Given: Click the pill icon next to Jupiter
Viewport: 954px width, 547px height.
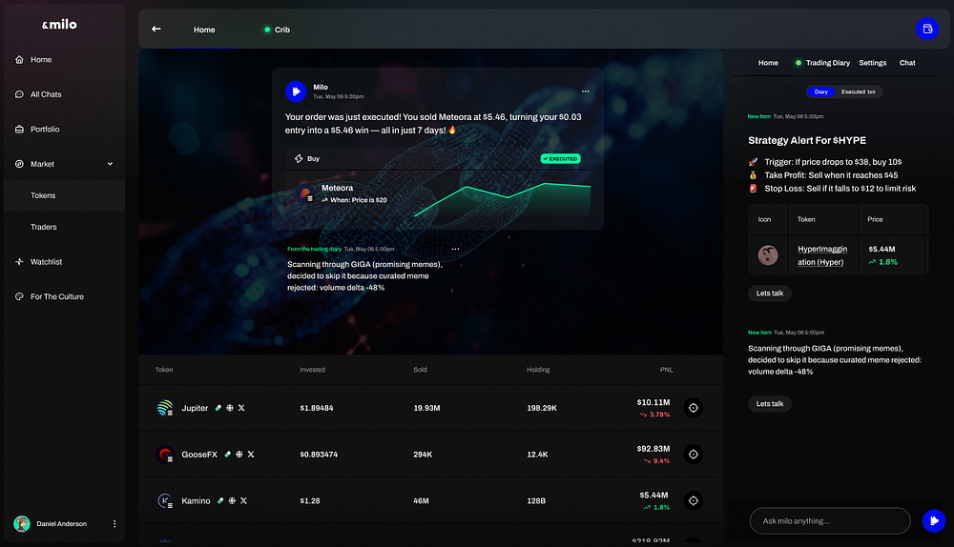Looking at the screenshot, I should pos(218,408).
